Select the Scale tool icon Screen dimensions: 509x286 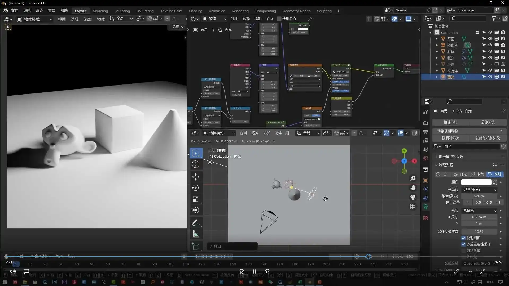pyautogui.click(x=196, y=199)
